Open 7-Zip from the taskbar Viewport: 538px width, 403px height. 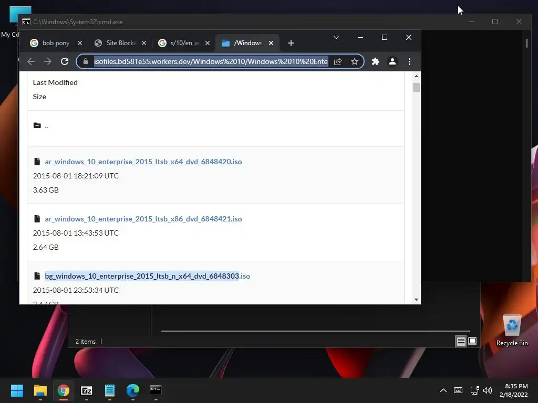[x=87, y=390]
